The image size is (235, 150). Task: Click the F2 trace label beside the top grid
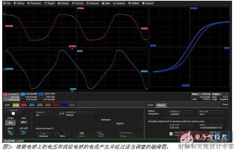tap(4, 14)
